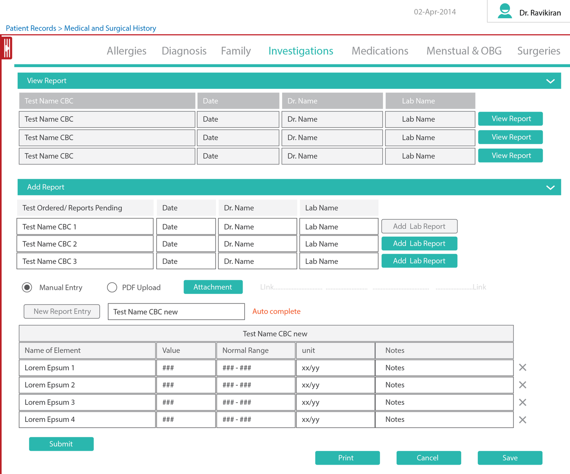Remove the Lorem Epsum 1 row with X icon

[x=523, y=367]
